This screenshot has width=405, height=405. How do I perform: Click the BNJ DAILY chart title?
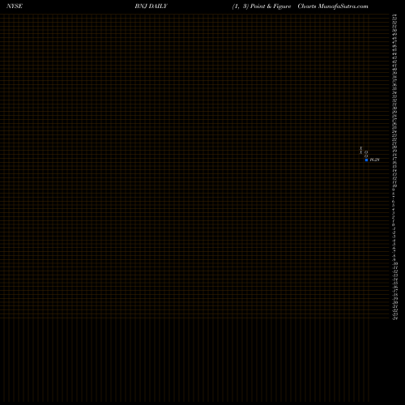click(x=151, y=6)
